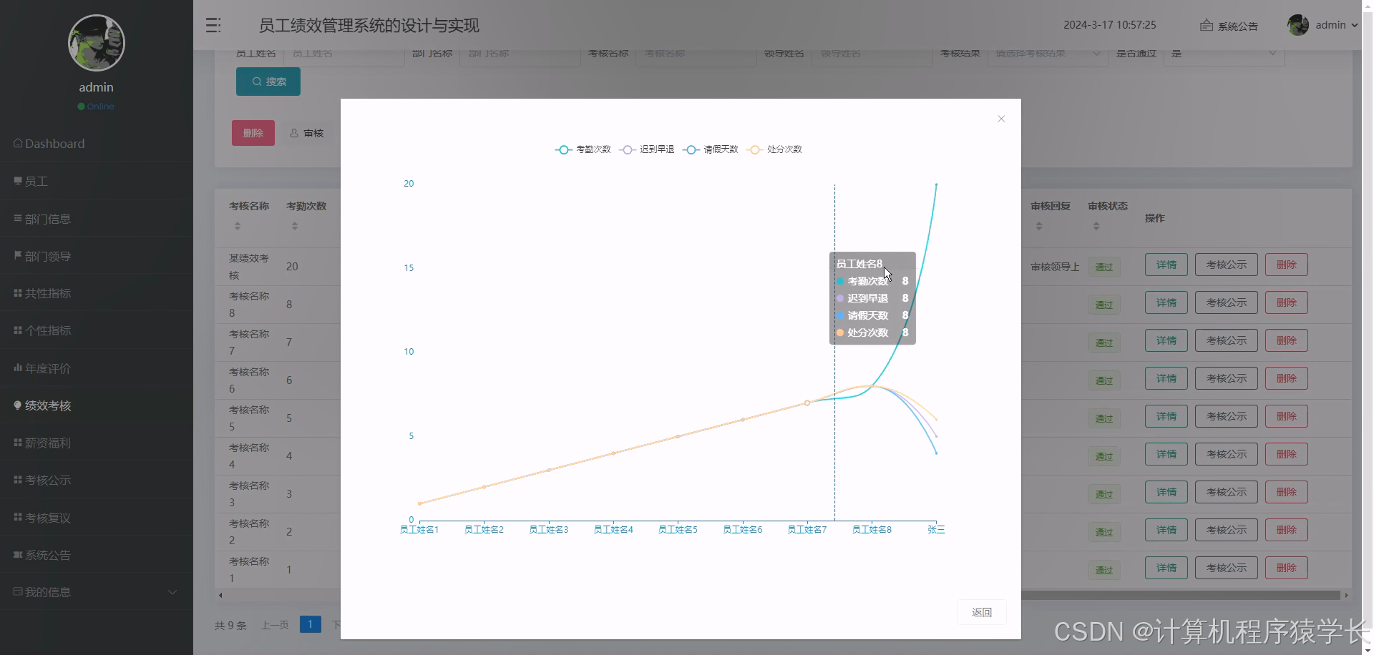Toggle 迟到早退 legend series
Screen dimensions: 1374x655
(647, 149)
